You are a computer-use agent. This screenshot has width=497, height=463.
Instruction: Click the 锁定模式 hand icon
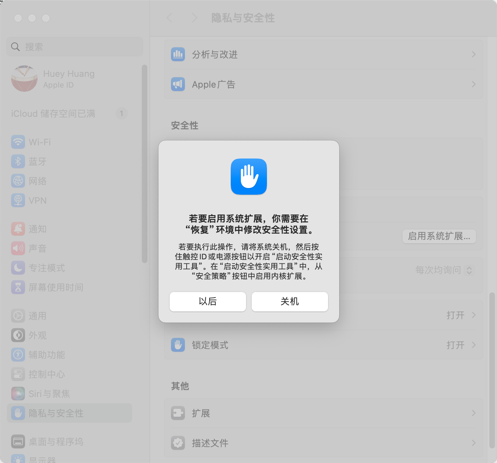pyautogui.click(x=178, y=345)
